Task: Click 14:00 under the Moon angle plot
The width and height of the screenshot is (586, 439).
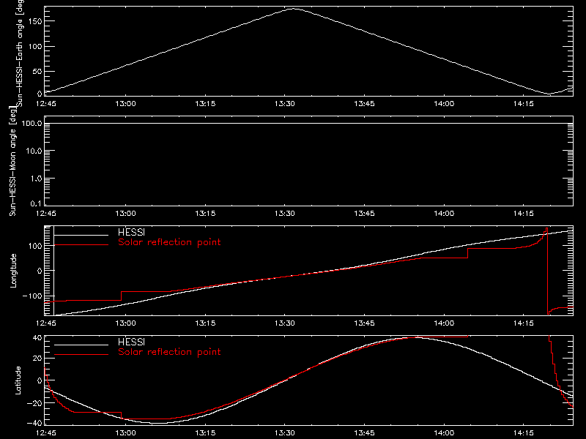Action: tap(444, 213)
